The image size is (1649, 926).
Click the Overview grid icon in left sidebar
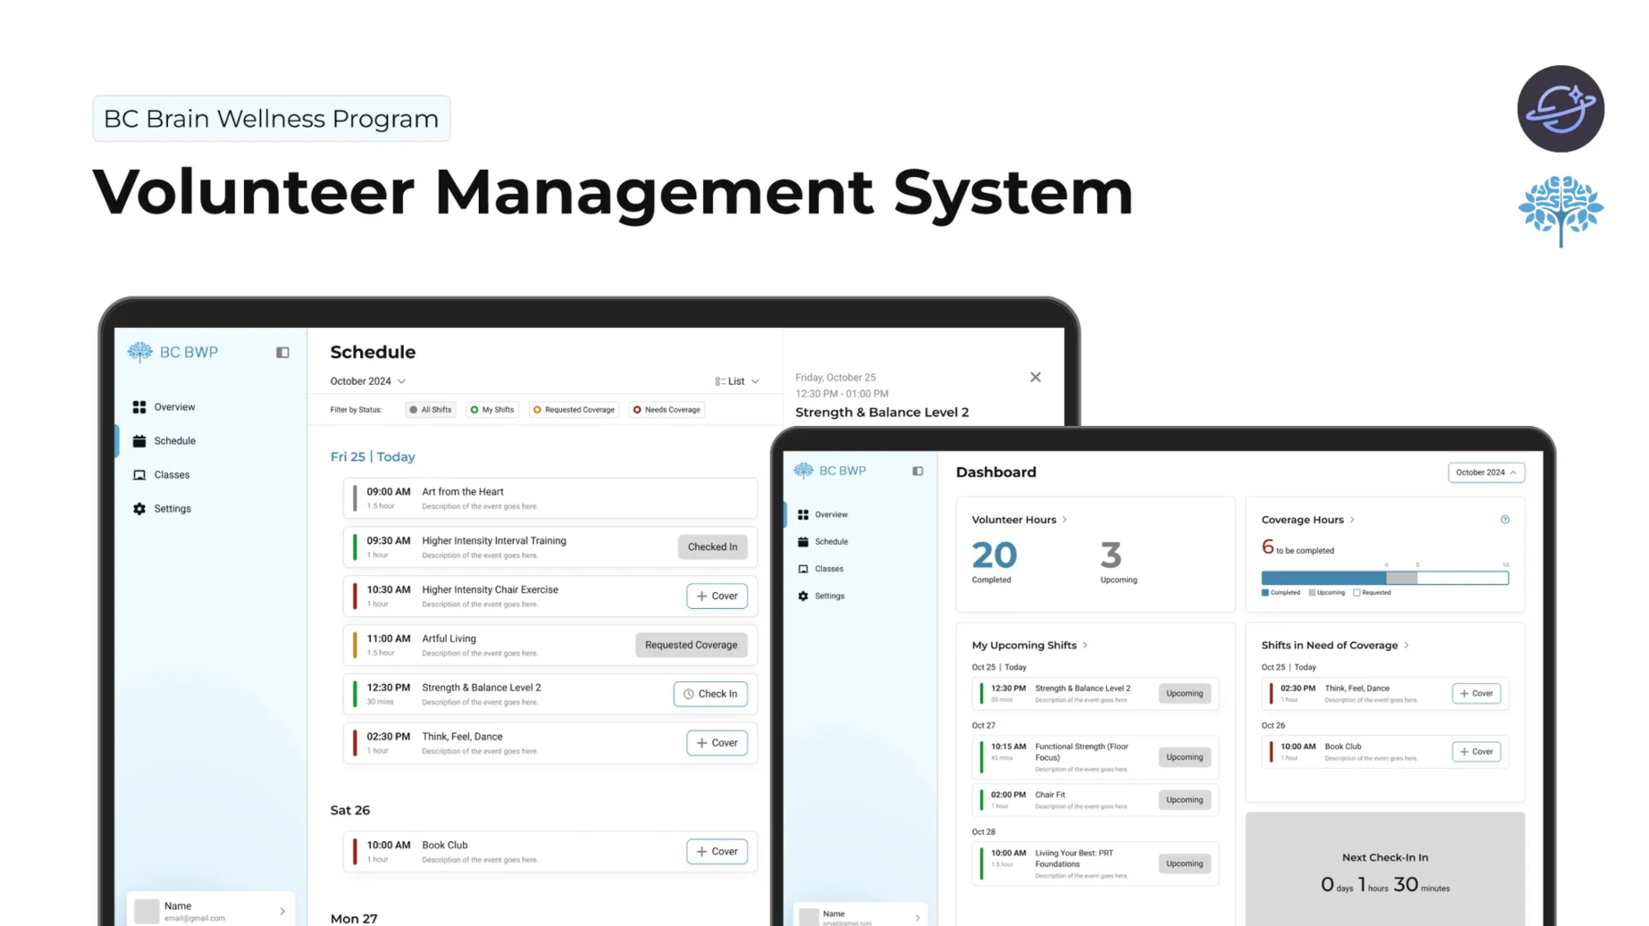pyautogui.click(x=139, y=407)
